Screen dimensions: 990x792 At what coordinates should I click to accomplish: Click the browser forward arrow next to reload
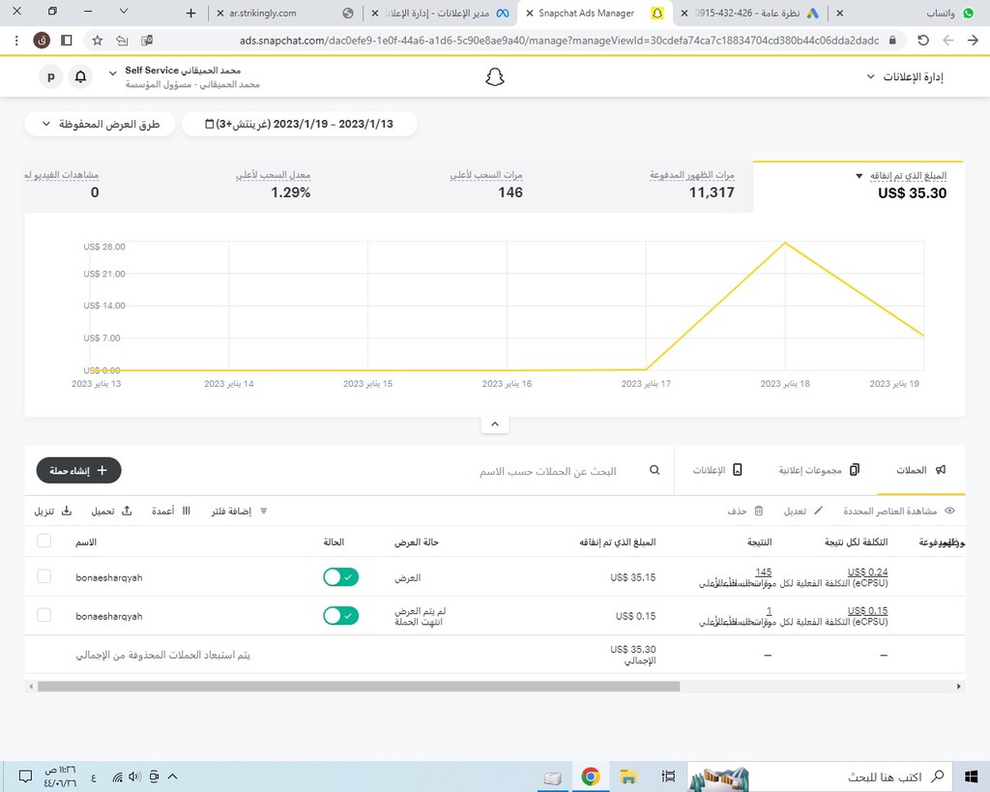(947, 41)
